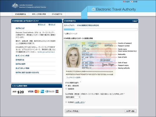Image resolution: width=156 pixels, height=117 pixels.
Task: Click the Hide all collapse icon
Action: coord(49,25)
